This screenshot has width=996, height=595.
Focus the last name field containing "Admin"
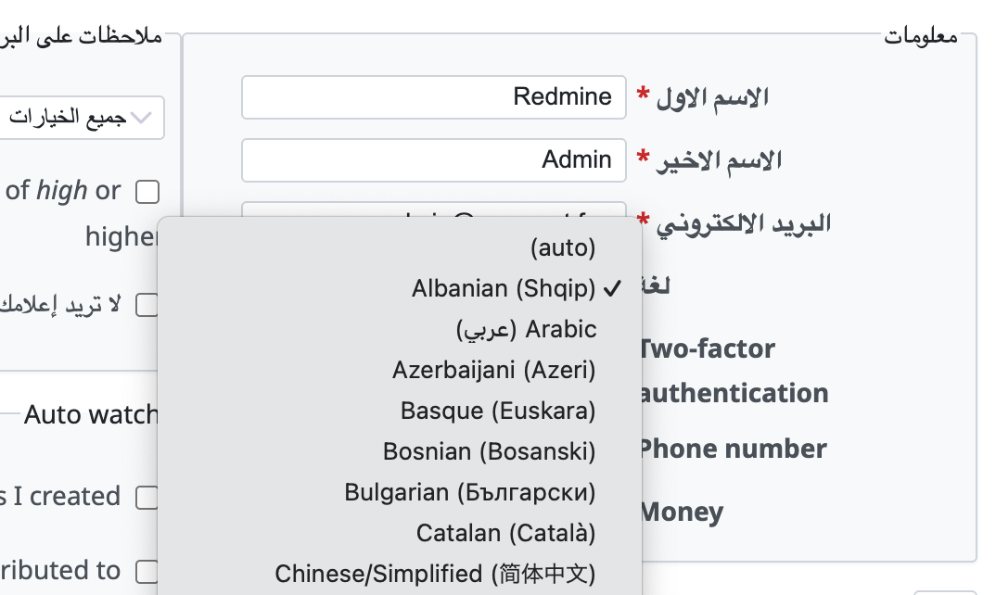click(433, 160)
